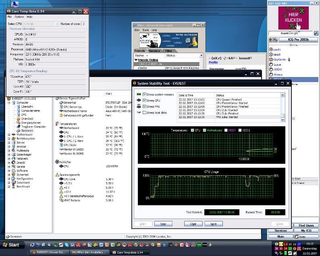Click Save button in Stability Test
The image size is (320, 256).
(x=214, y=224)
